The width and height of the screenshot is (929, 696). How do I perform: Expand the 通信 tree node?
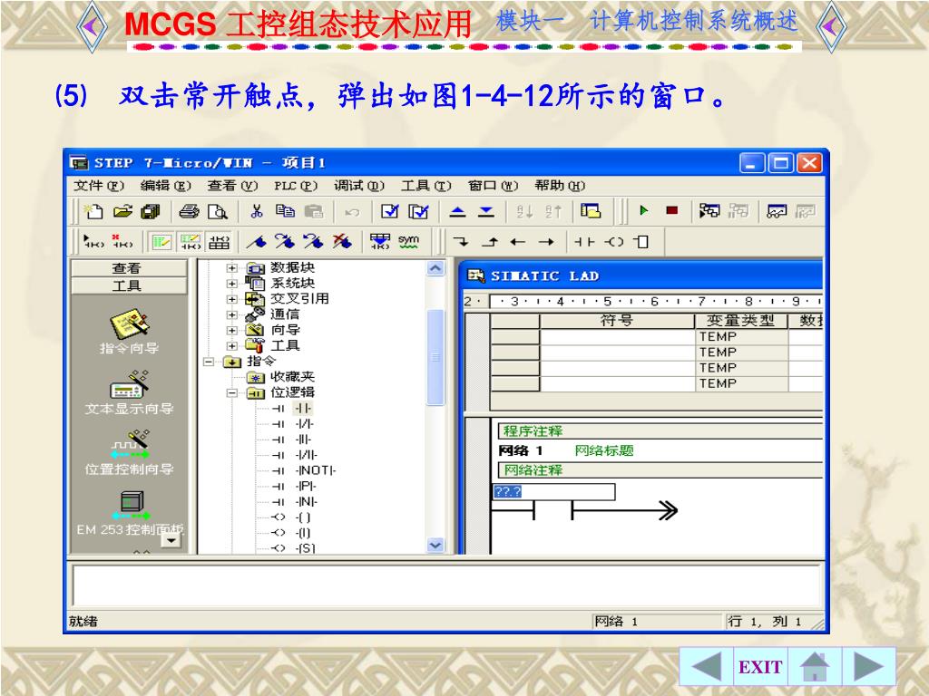click(x=232, y=314)
